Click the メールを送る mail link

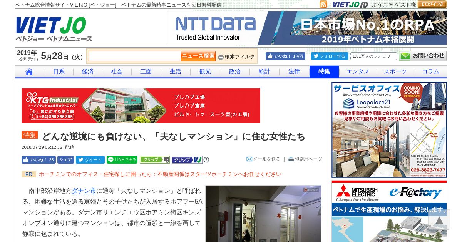click(263, 159)
